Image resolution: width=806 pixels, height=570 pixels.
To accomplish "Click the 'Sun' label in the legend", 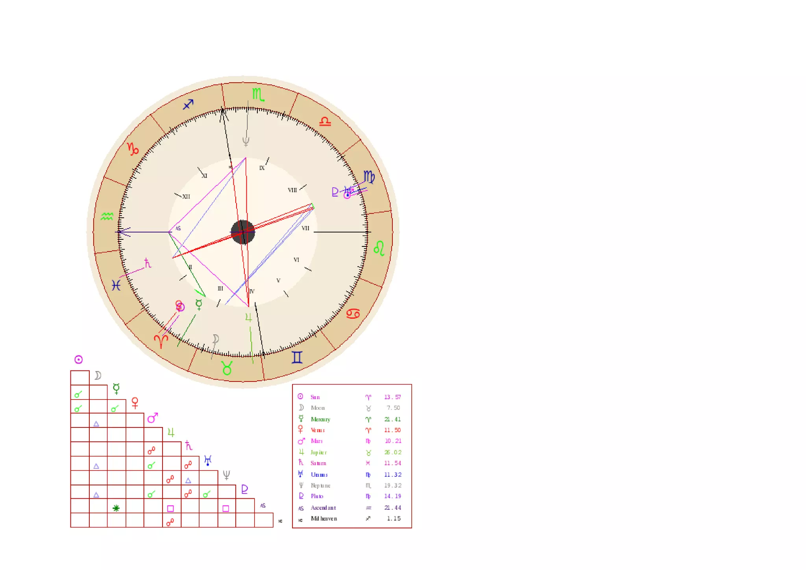I will click(315, 397).
